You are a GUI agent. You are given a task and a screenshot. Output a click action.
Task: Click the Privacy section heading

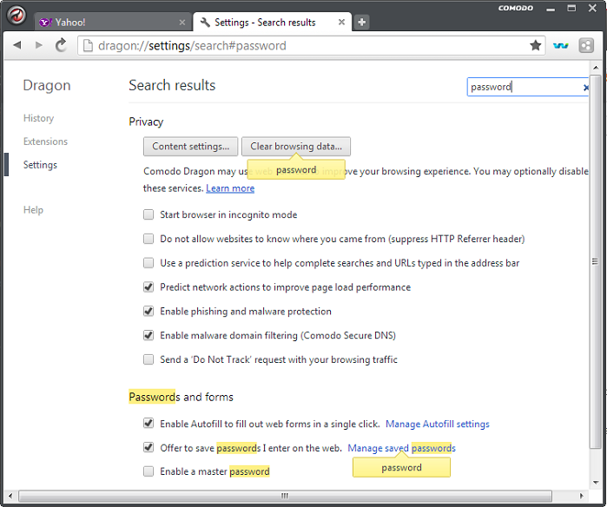(146, 122)
